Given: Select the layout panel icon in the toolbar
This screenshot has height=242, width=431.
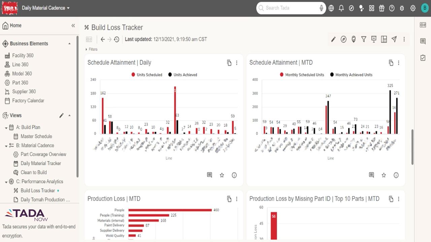Looking at the screenshot, I should [x=384, y=39].
